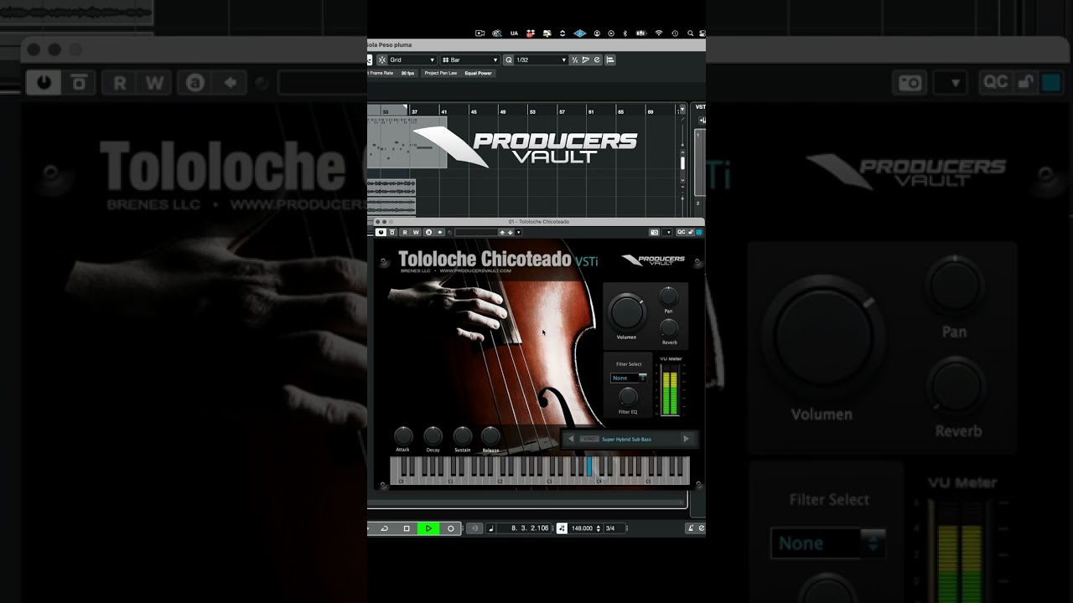Click the Super Hybrid Sub Bass preset name
1073x603 pixels.
tap(626, 439)
